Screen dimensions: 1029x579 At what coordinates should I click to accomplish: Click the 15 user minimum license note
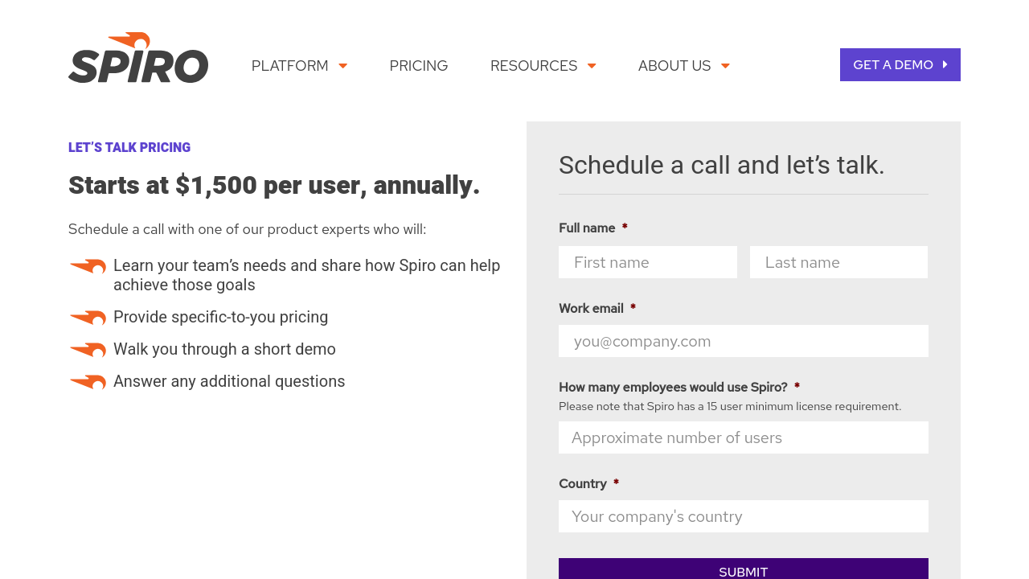(730, 406)
